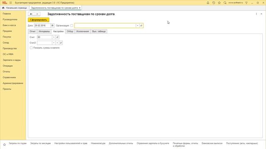The width and height of the screenshot is (266, 149).
Task: Open Дополнительные отчеты favorite link
Action: coord(121,143)
